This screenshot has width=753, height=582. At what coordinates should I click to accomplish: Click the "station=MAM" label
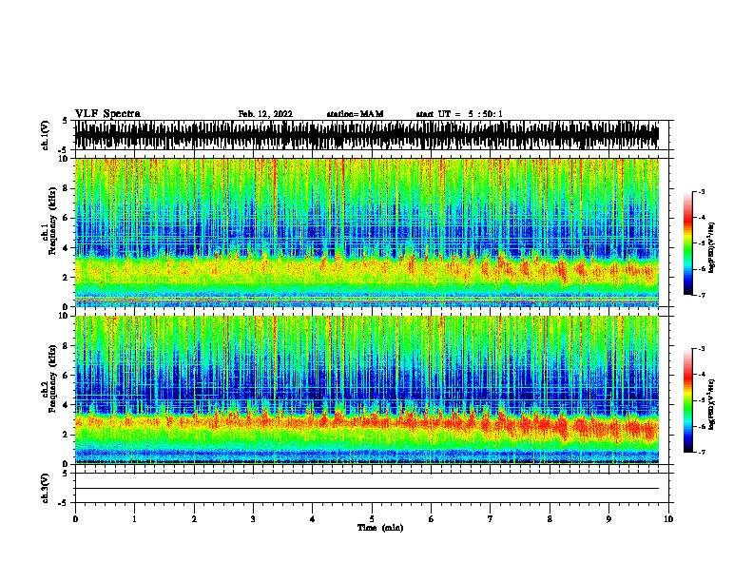[355, 114]
